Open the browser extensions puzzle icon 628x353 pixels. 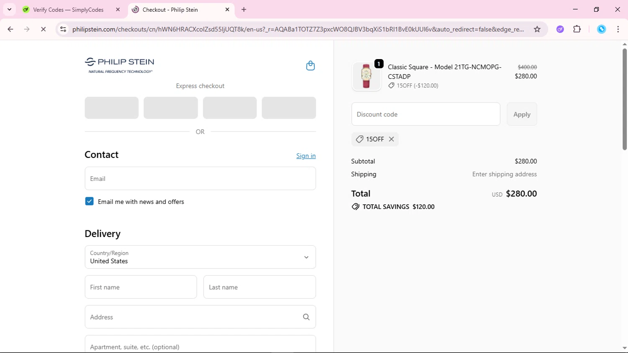[577, 29]
